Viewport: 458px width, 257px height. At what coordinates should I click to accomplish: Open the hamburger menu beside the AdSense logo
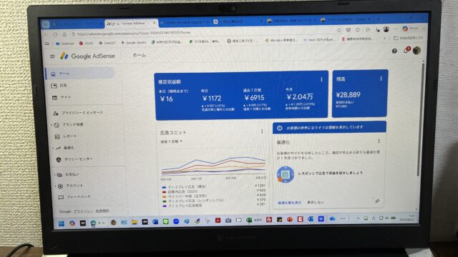pos(52,56)
